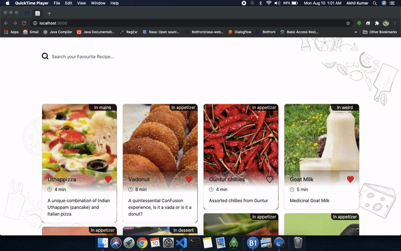The height and width of the screenshot is (251, 401).
Task: Open the Other Bookmarks folder
Action: [x=380, y=32]
